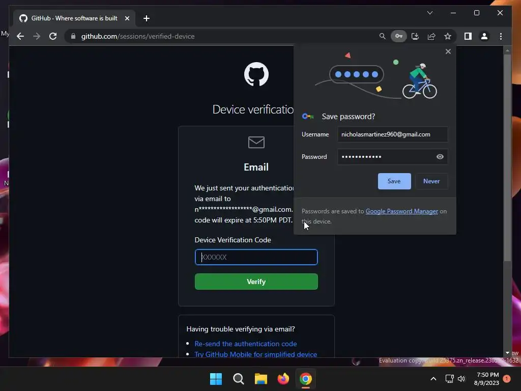View site information lock icon
This screenshot has width=521, height=391.
(x=73, y=36)
